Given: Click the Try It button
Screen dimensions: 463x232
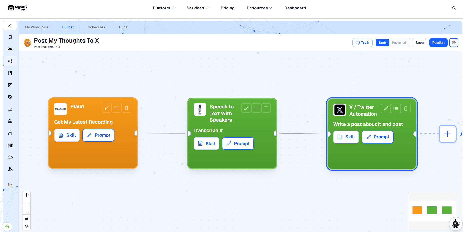Looking at the screenshot, I should 362,43.
